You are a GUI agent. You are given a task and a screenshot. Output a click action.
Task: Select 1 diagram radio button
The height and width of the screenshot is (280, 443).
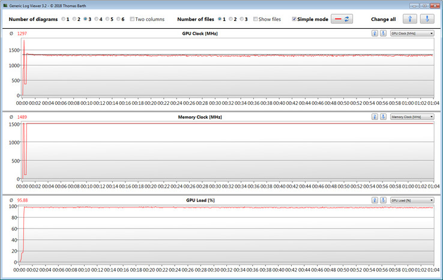(63, 19)
